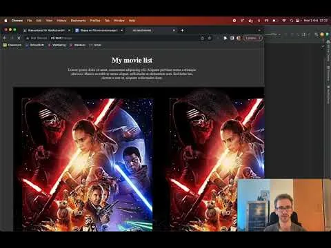The image size is (331, 248).
Task: Open Spotlight search in menu bar
Action: click(x=292, y=21)
